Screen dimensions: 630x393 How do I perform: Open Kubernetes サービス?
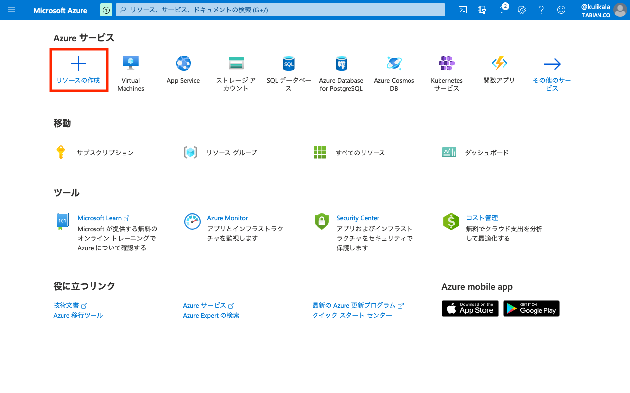[446, 74]
